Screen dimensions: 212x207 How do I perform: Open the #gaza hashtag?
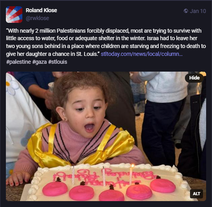pyautogui.click(x=40, y=62)
